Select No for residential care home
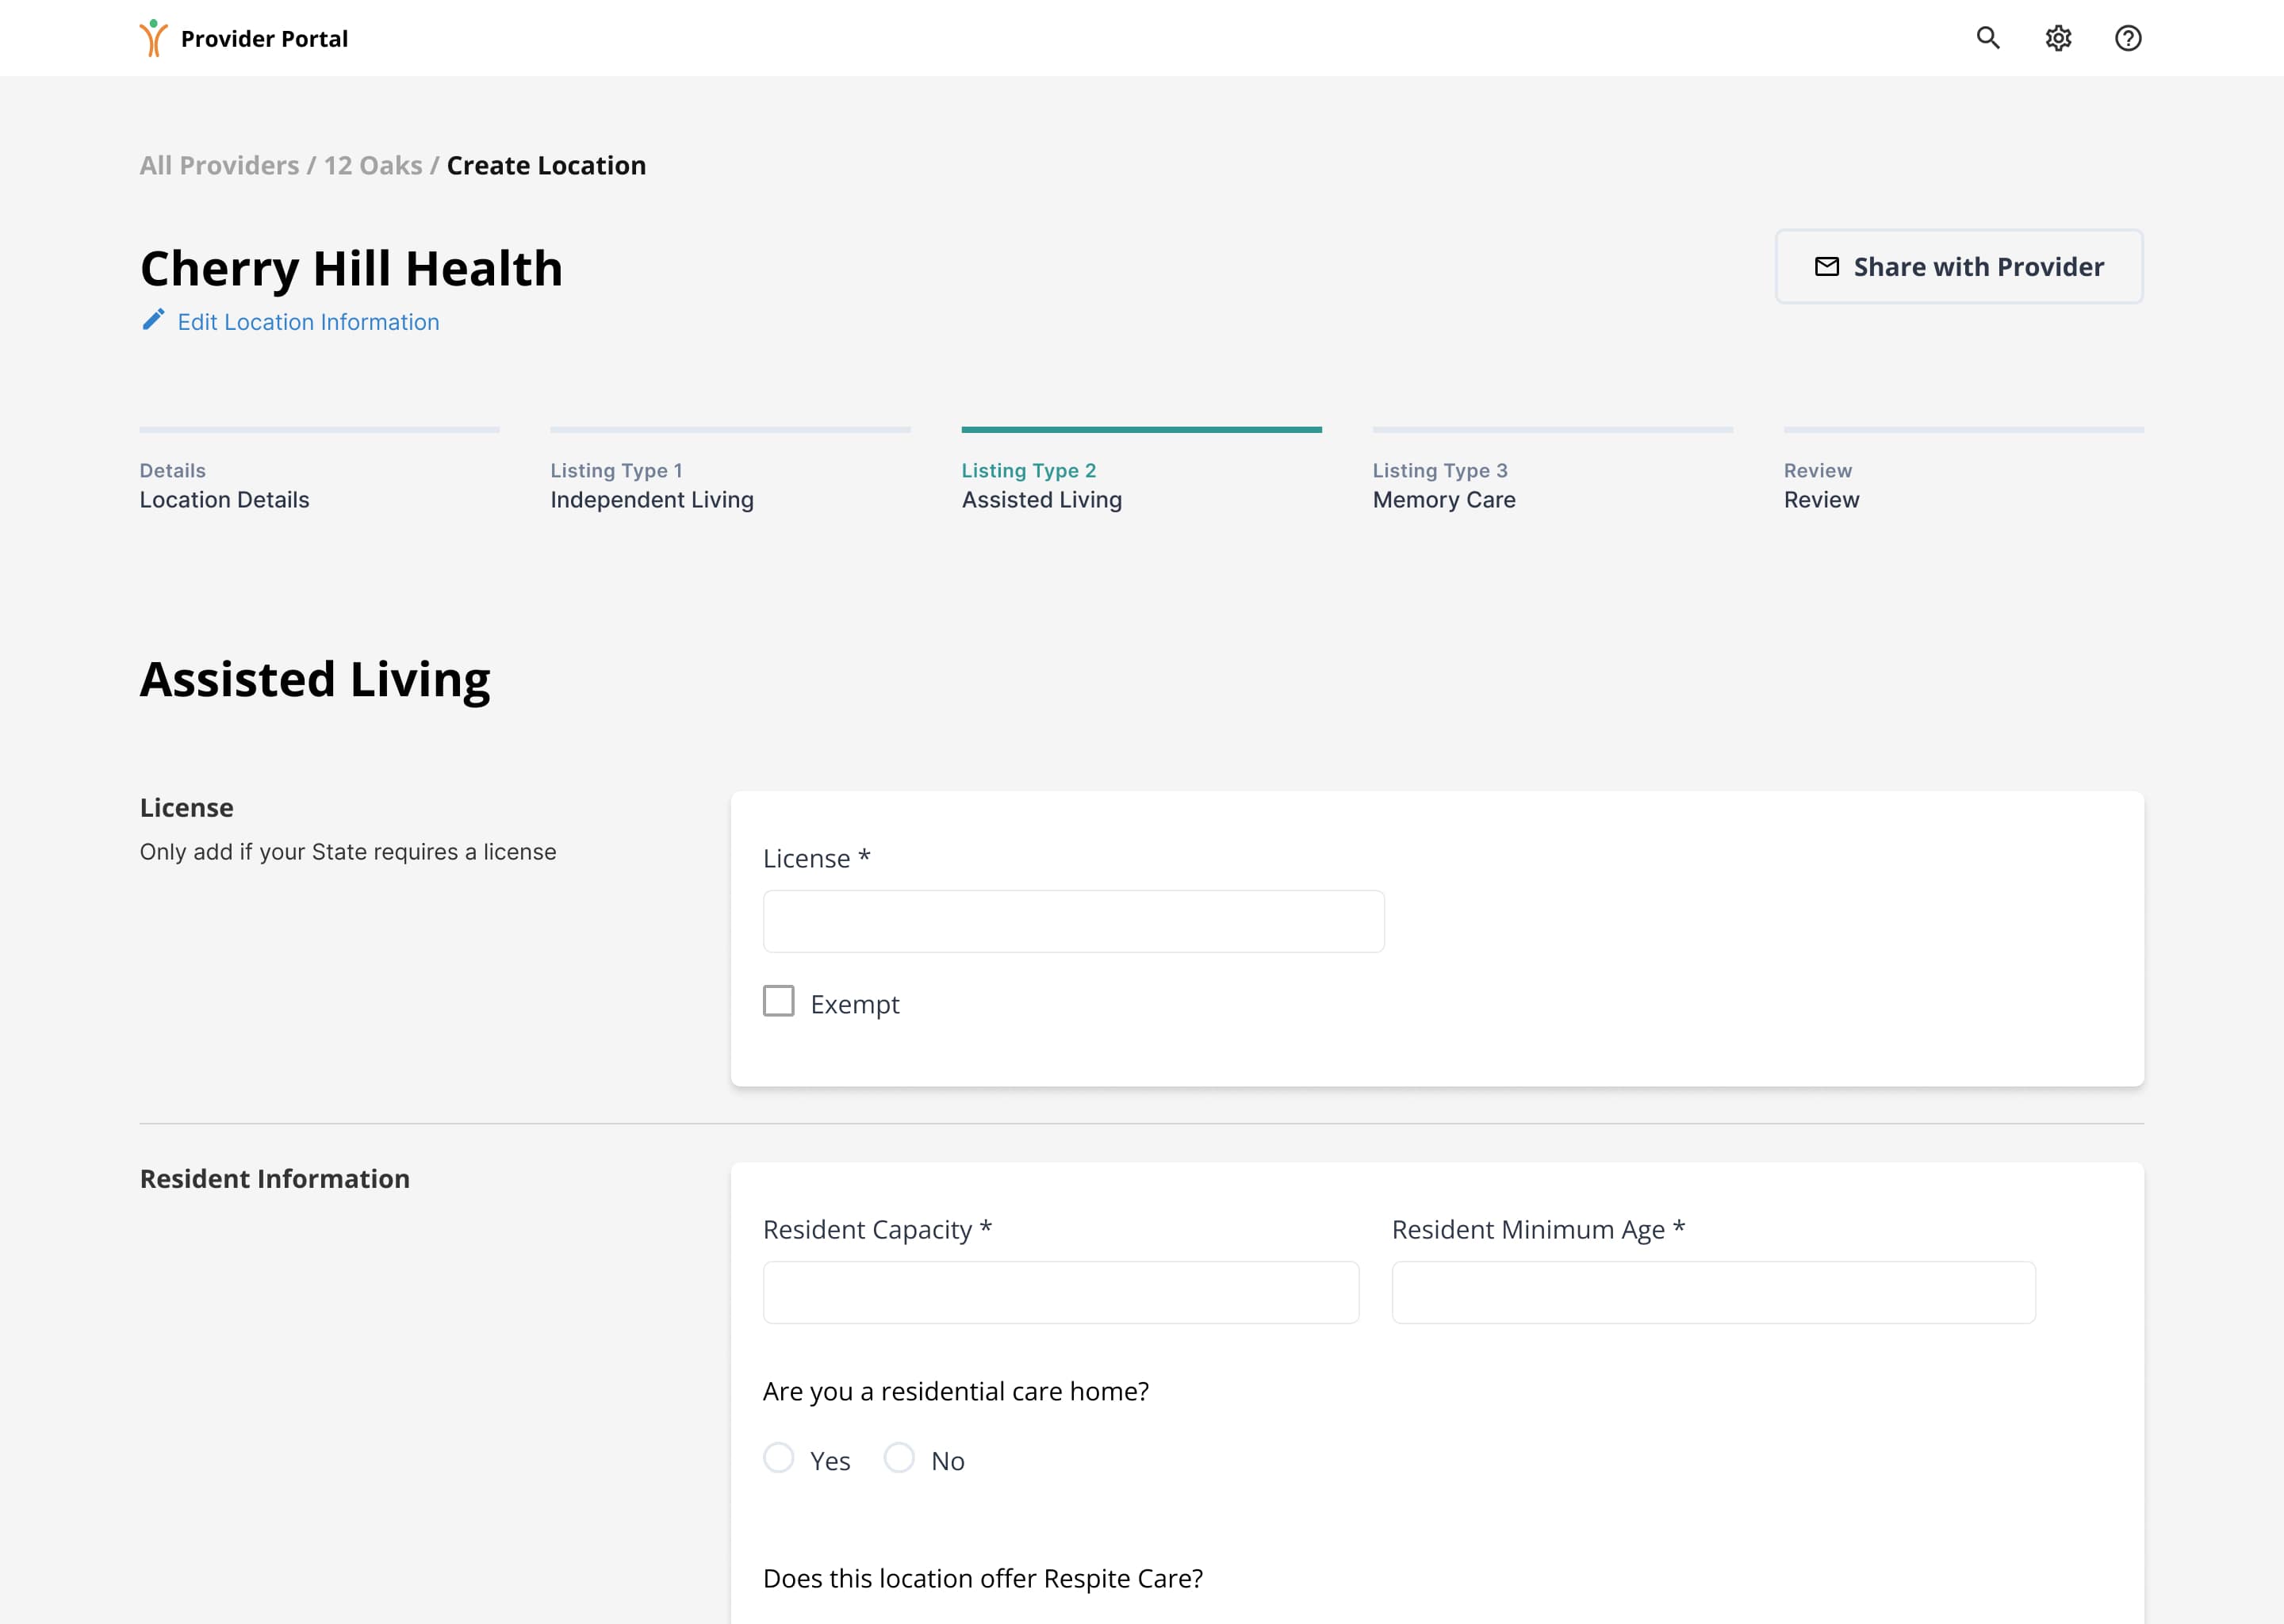The width and height of the screenshot is (2284, 1624). 899,1458
